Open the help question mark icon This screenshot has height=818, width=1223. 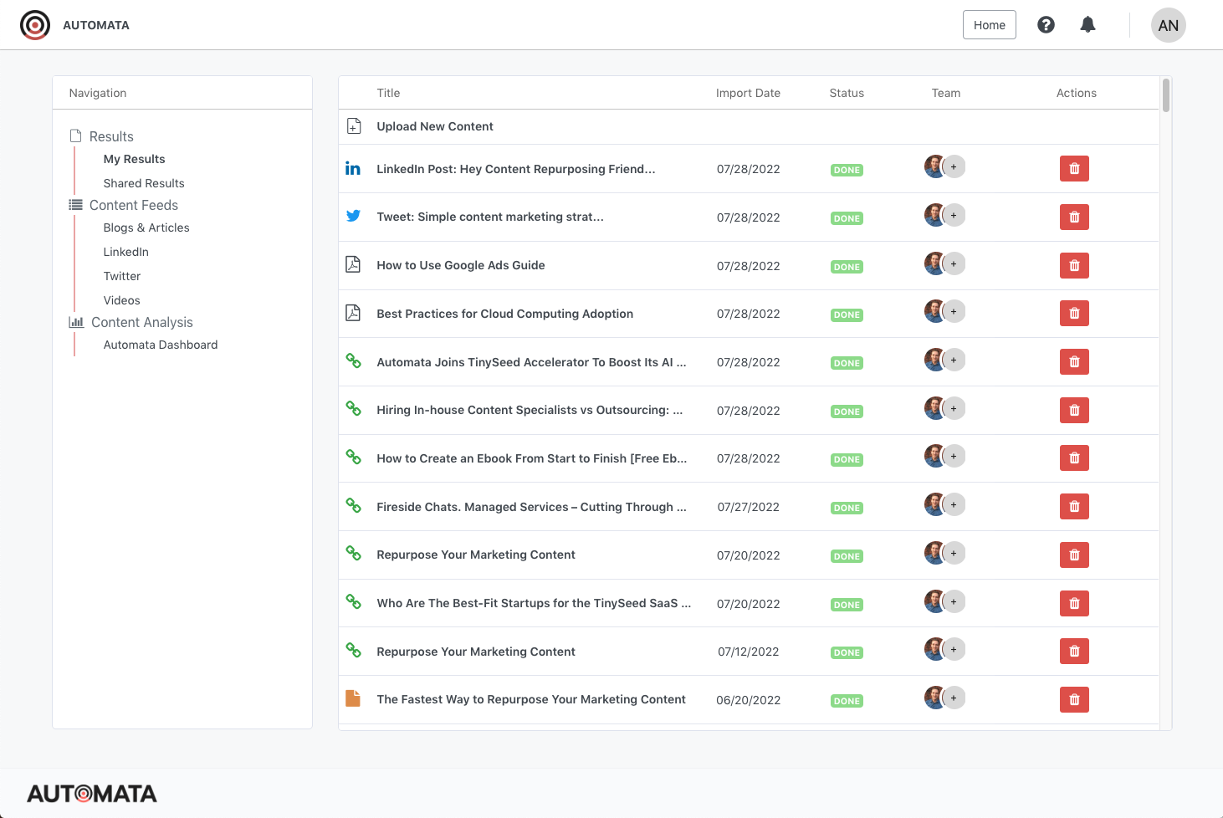point(1046,25)
